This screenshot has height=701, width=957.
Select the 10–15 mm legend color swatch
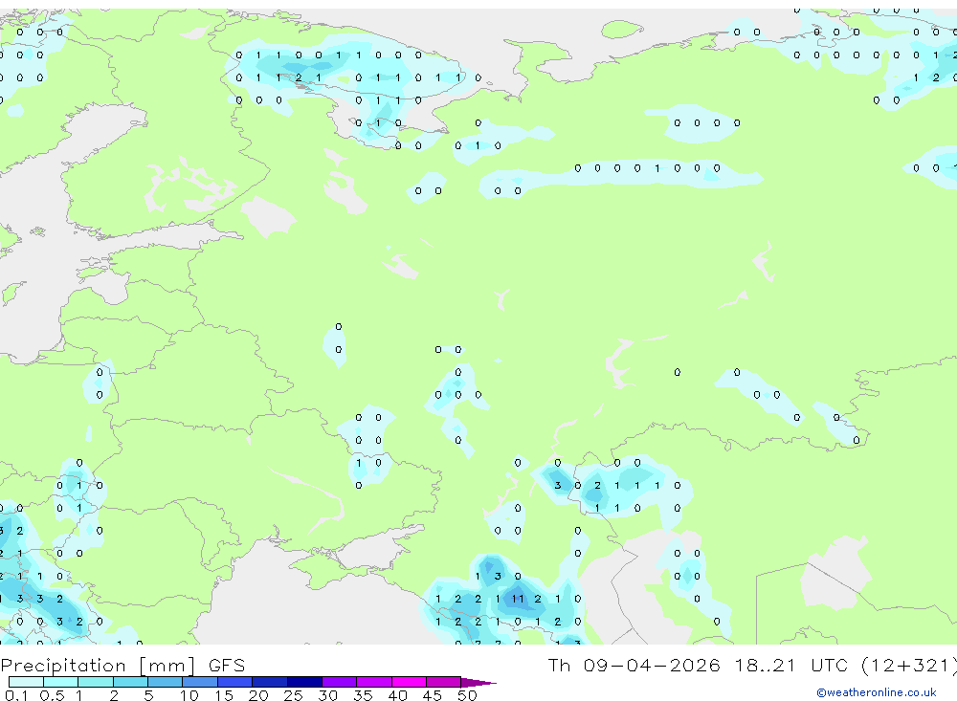[200, 682]
